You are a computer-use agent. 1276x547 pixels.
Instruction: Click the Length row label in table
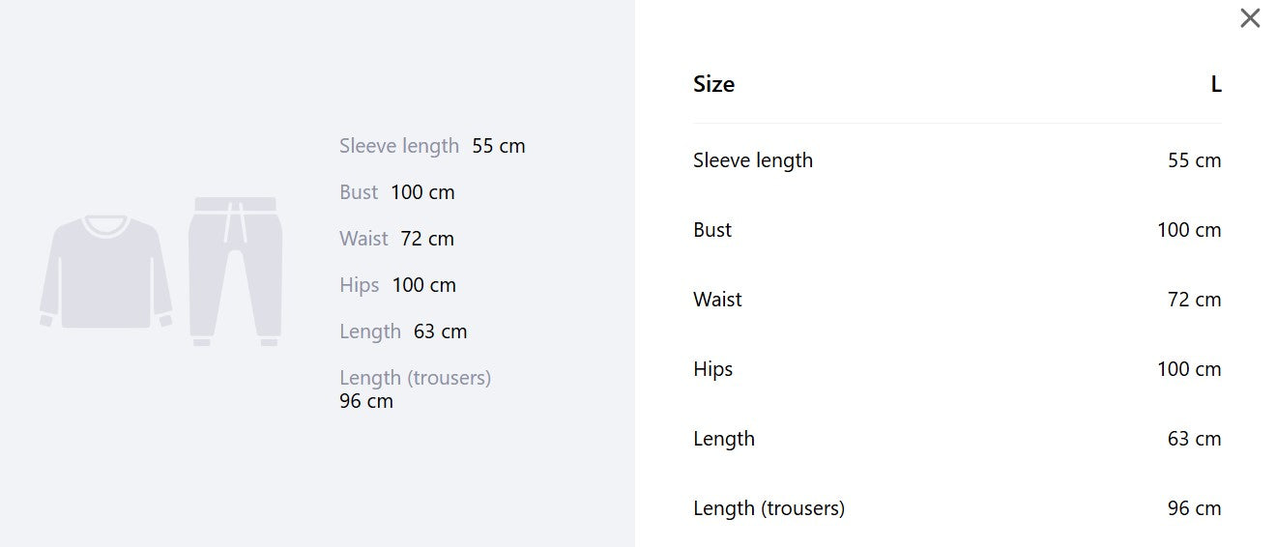tap(724, 439)
